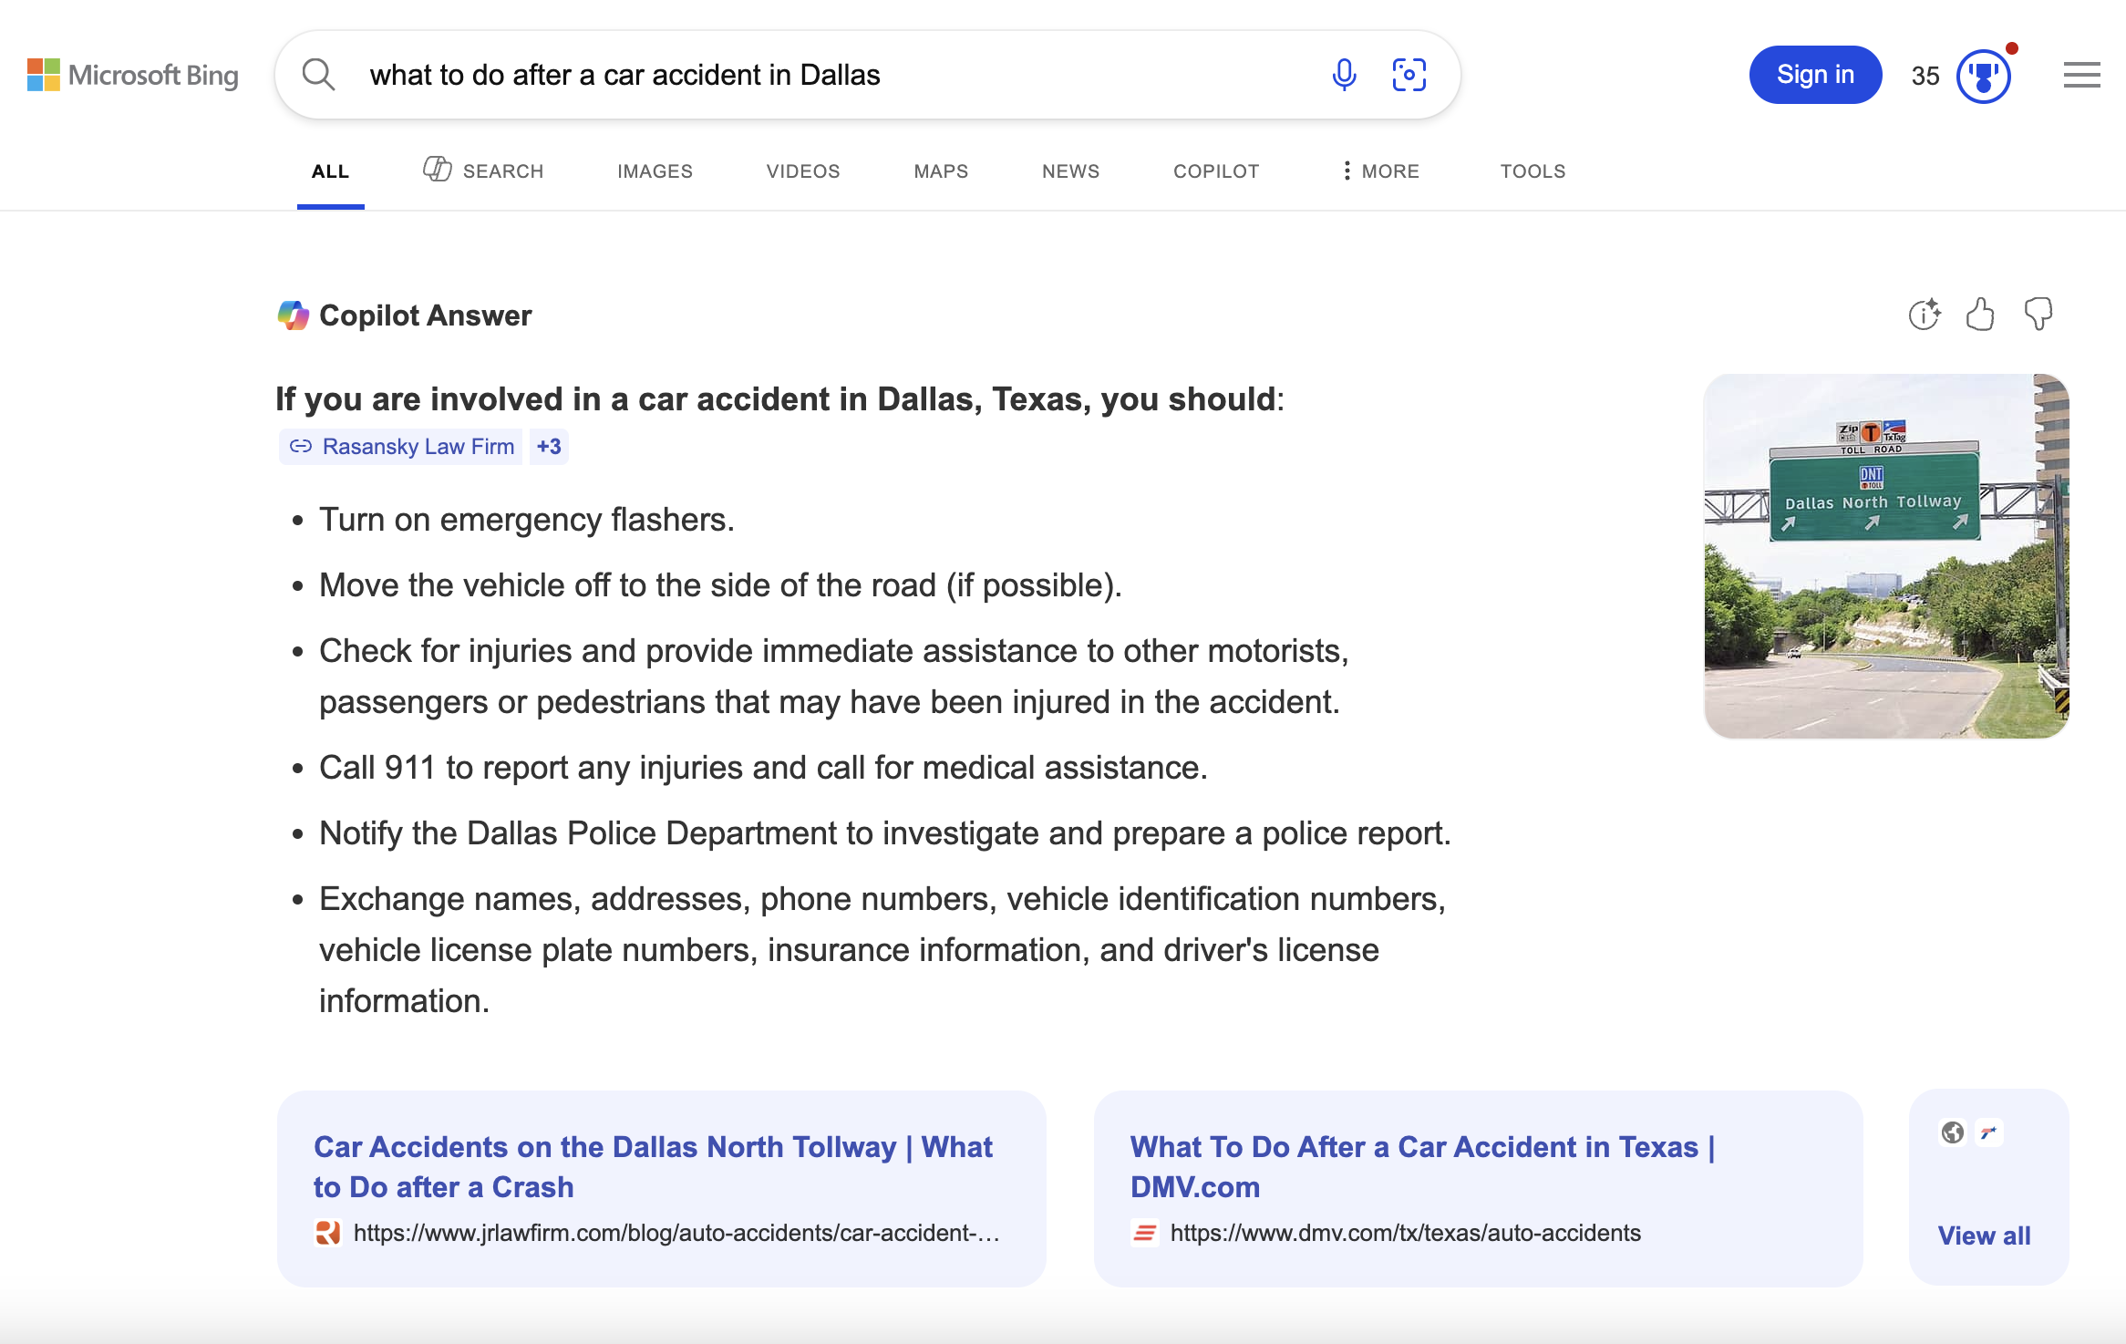Open the jrlawfirm.com URL
The image size is (2126, 1344).
point(676,1233)
